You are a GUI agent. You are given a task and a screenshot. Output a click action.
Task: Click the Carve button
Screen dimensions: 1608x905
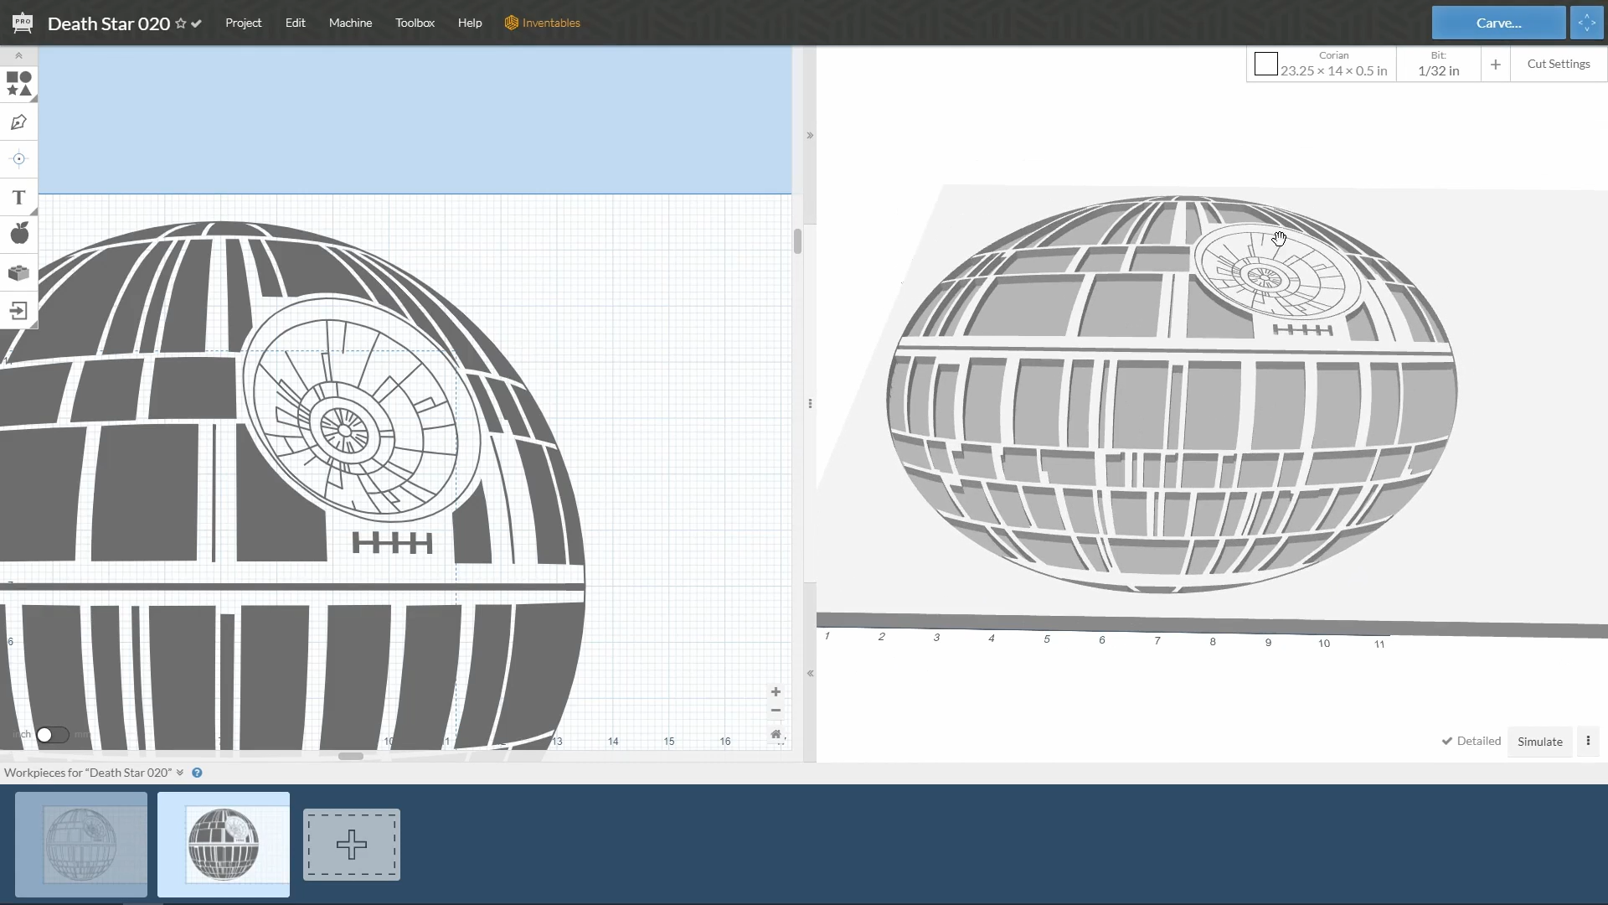pos(1498,23)
